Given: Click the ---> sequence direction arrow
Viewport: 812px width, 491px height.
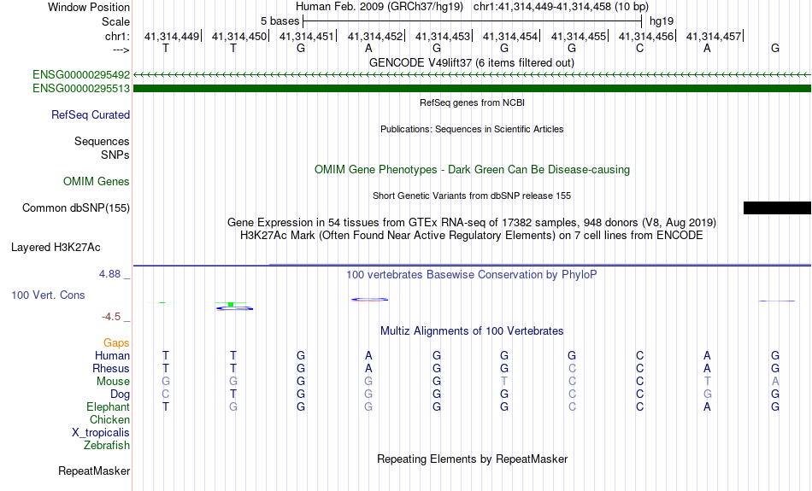Looking at the screenshot, I should [x=121, y=50].
